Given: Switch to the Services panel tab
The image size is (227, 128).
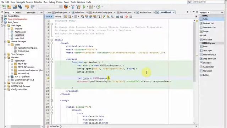Looking at the screenshot, I should click(31, 13).
